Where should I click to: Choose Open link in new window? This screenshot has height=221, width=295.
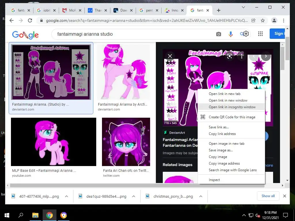231,100
